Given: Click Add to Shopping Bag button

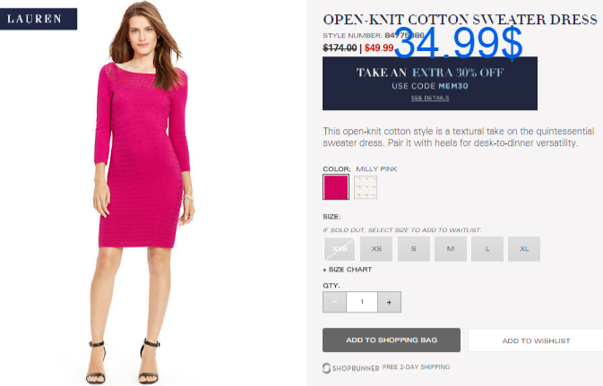Looking at the screenshot, I should tap(392, 339).
